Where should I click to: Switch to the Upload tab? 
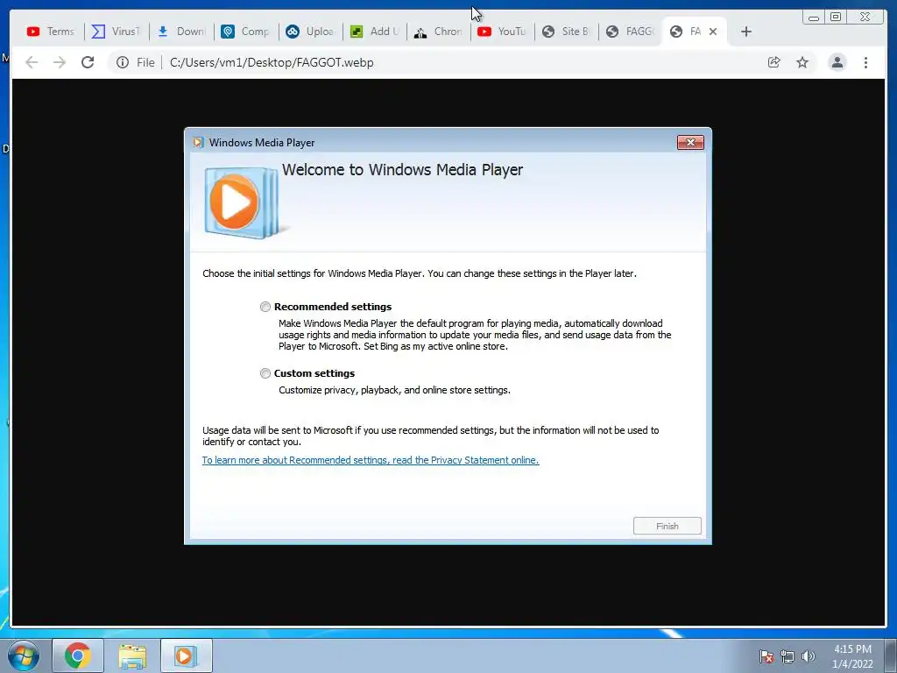point(311,32)
